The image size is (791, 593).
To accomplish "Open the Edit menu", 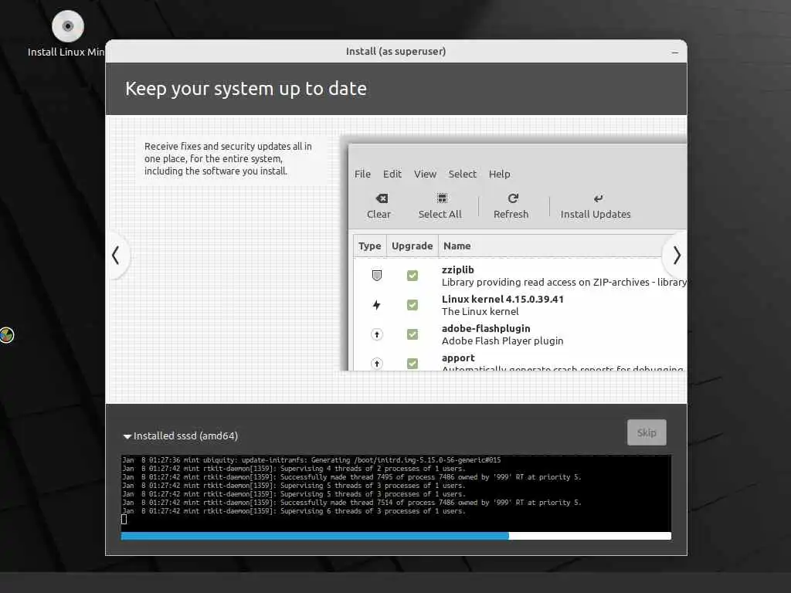I will 392,174.
